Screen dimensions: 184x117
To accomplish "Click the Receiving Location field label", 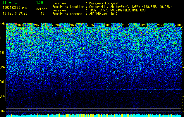I will 68,7.
